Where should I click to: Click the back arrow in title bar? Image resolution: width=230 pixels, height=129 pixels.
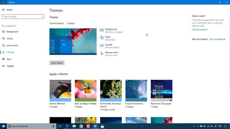(x=3, y=2)
